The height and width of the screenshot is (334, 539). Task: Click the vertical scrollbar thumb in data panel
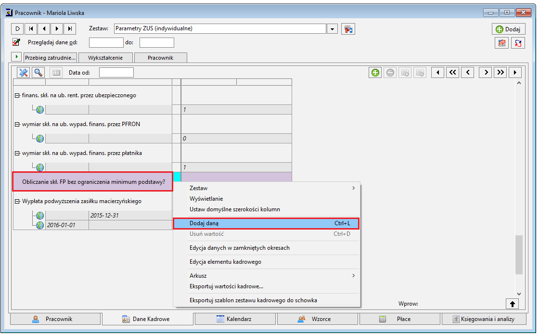[x=519, y=255]
